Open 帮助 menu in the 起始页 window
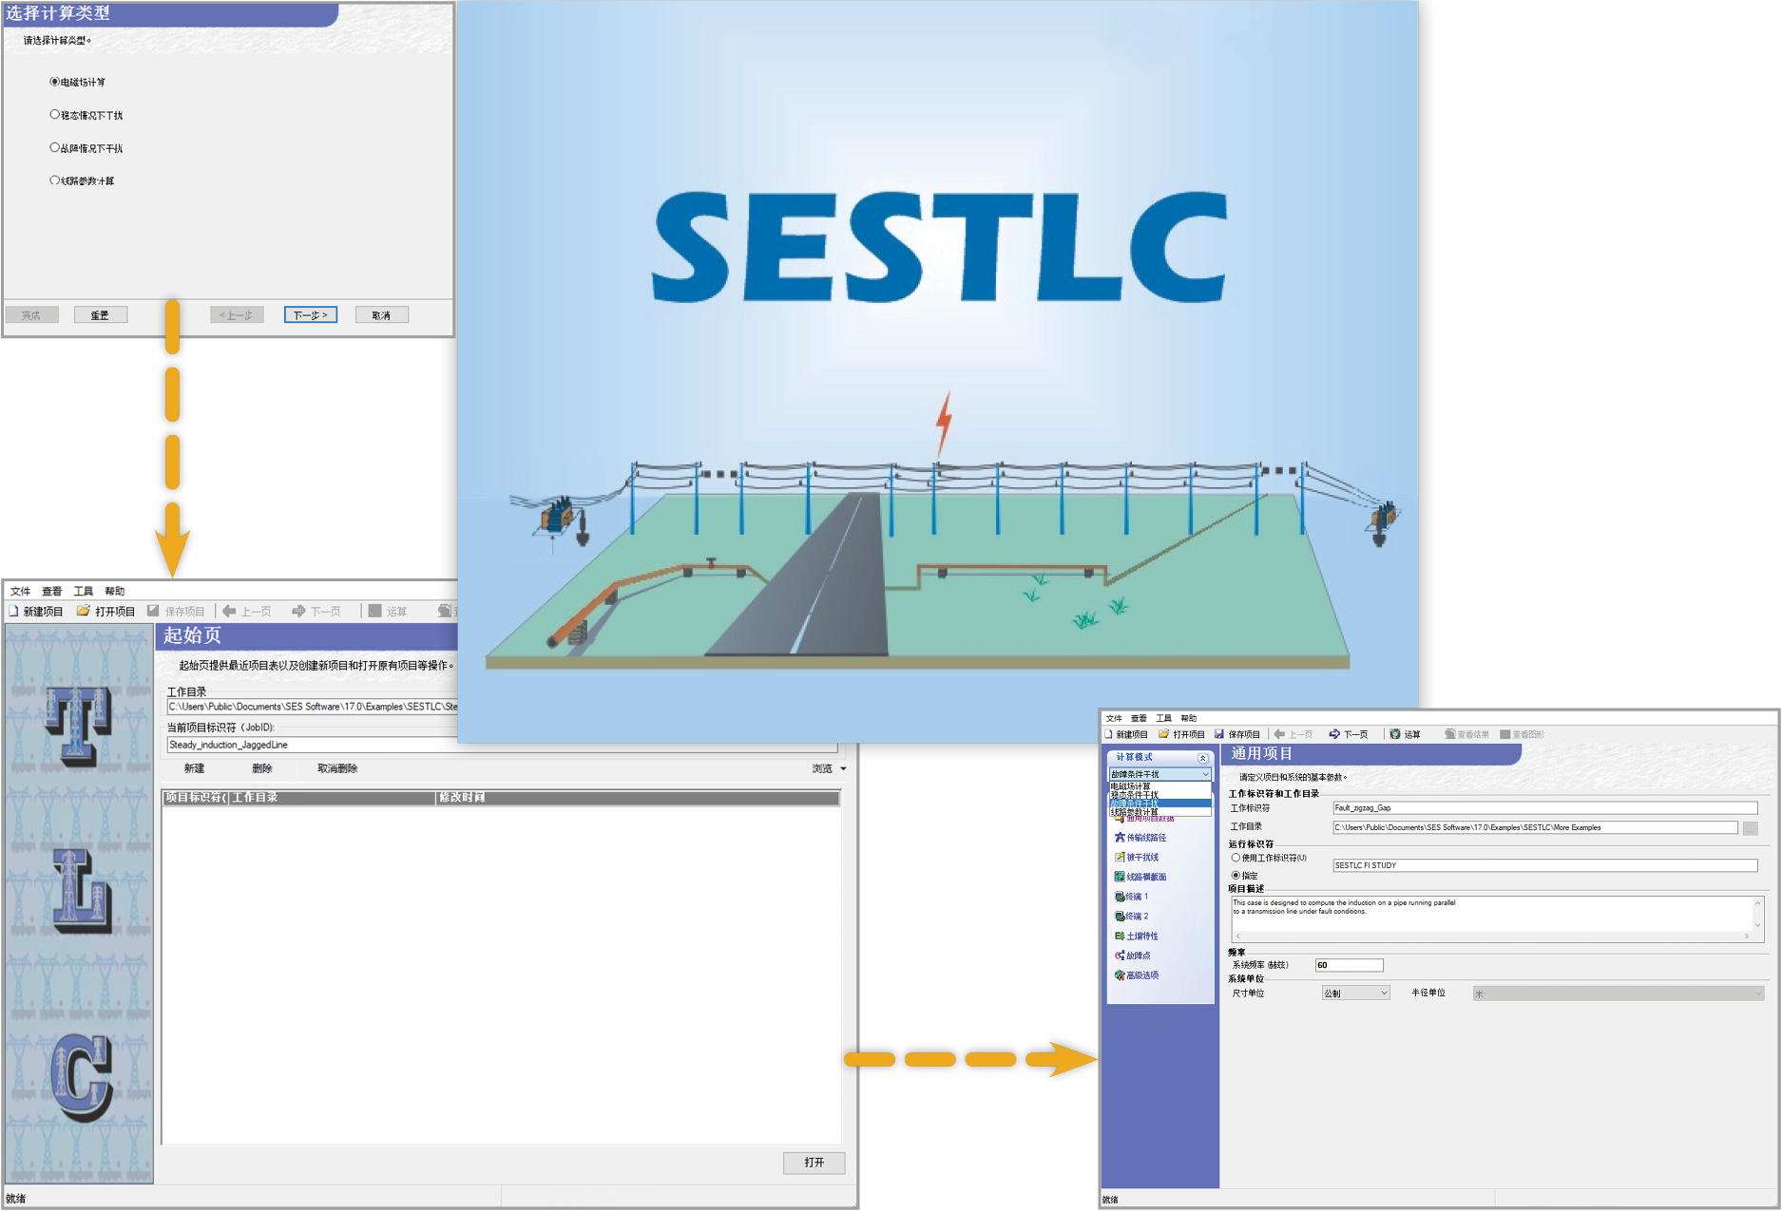 pos(114,591)
